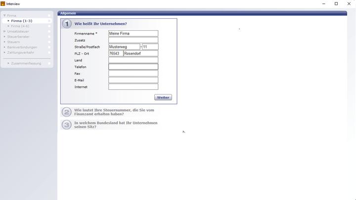Click the Ort field containing Rosendorf
The height and width of the screenshot is (200, 356).
point(141,53)
